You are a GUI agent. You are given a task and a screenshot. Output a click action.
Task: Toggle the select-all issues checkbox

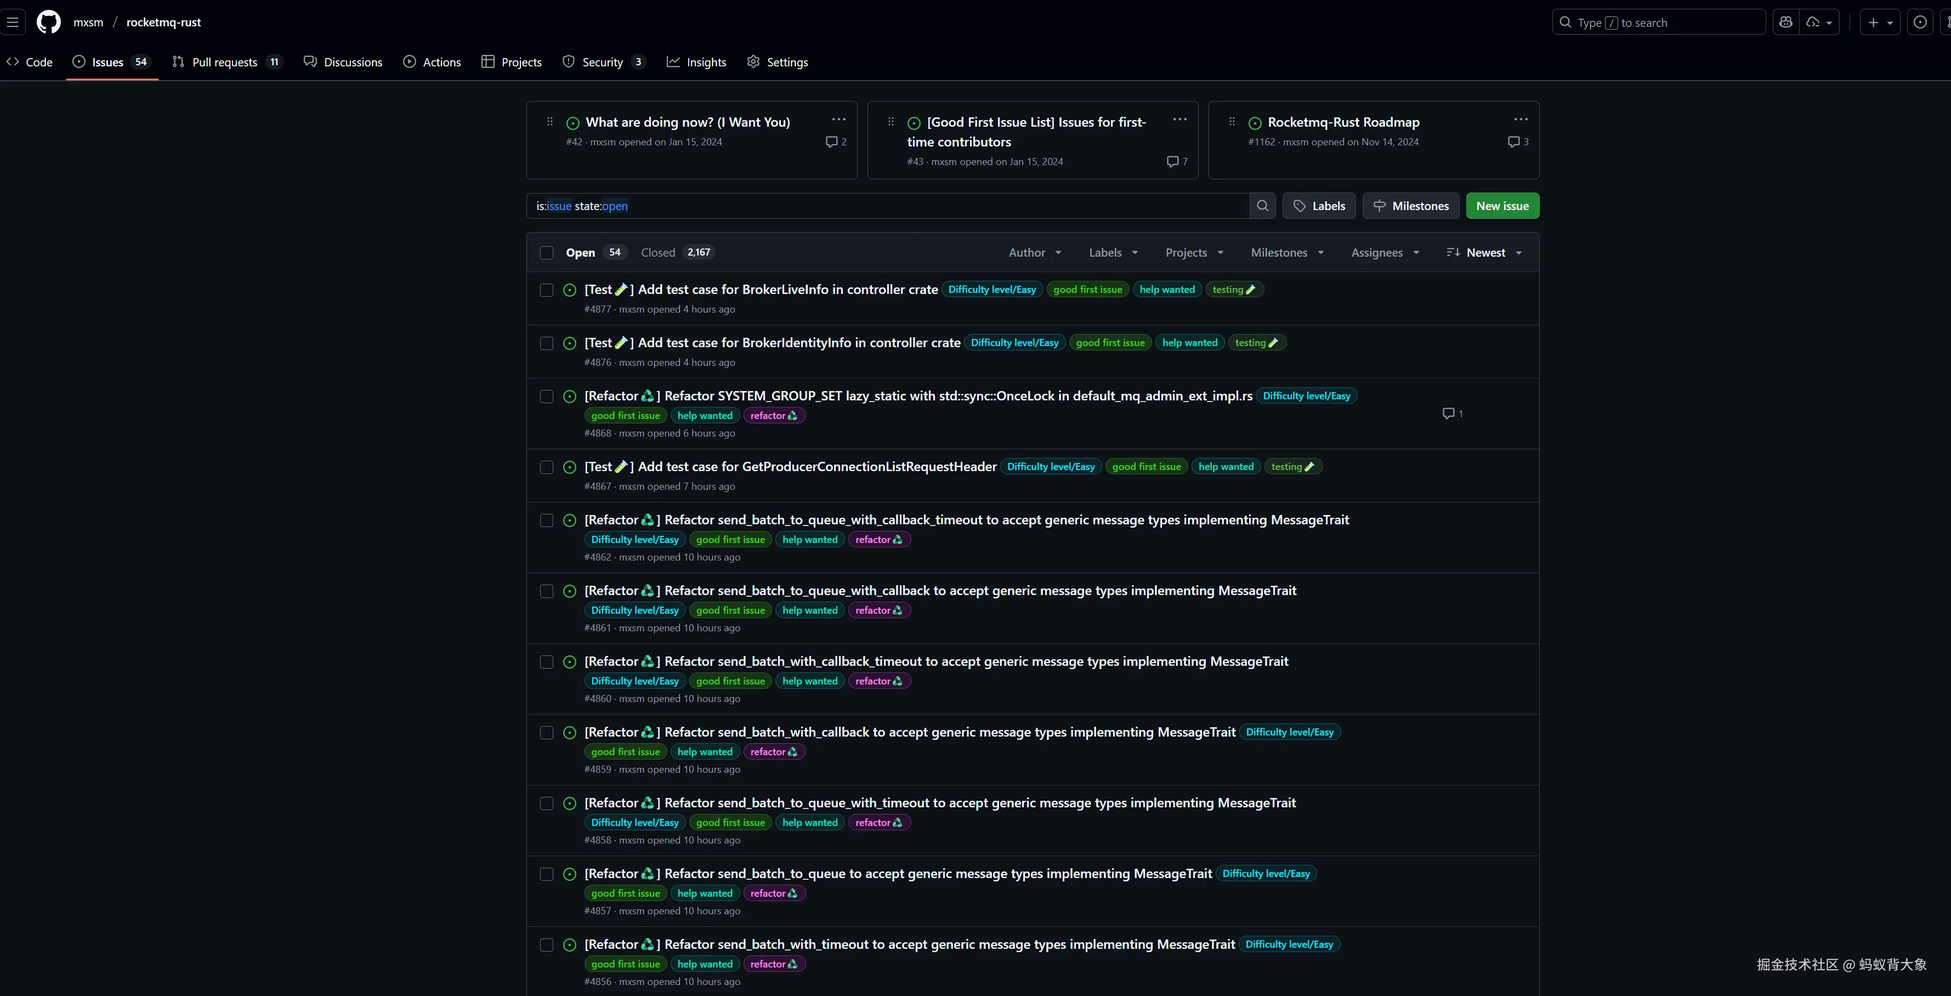(547, 253)
